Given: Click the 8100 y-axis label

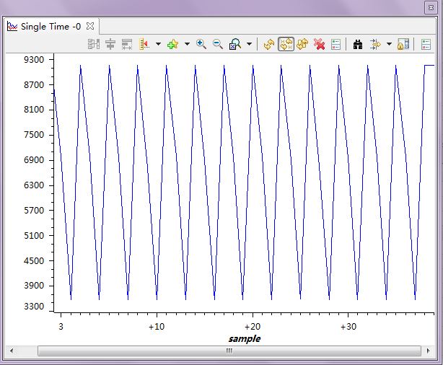Looking at the screenshot, I should click(34, 110).
